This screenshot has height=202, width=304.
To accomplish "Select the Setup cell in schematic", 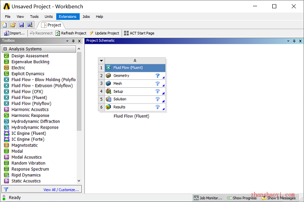I will pyautogui.click(x=135, y=91).
